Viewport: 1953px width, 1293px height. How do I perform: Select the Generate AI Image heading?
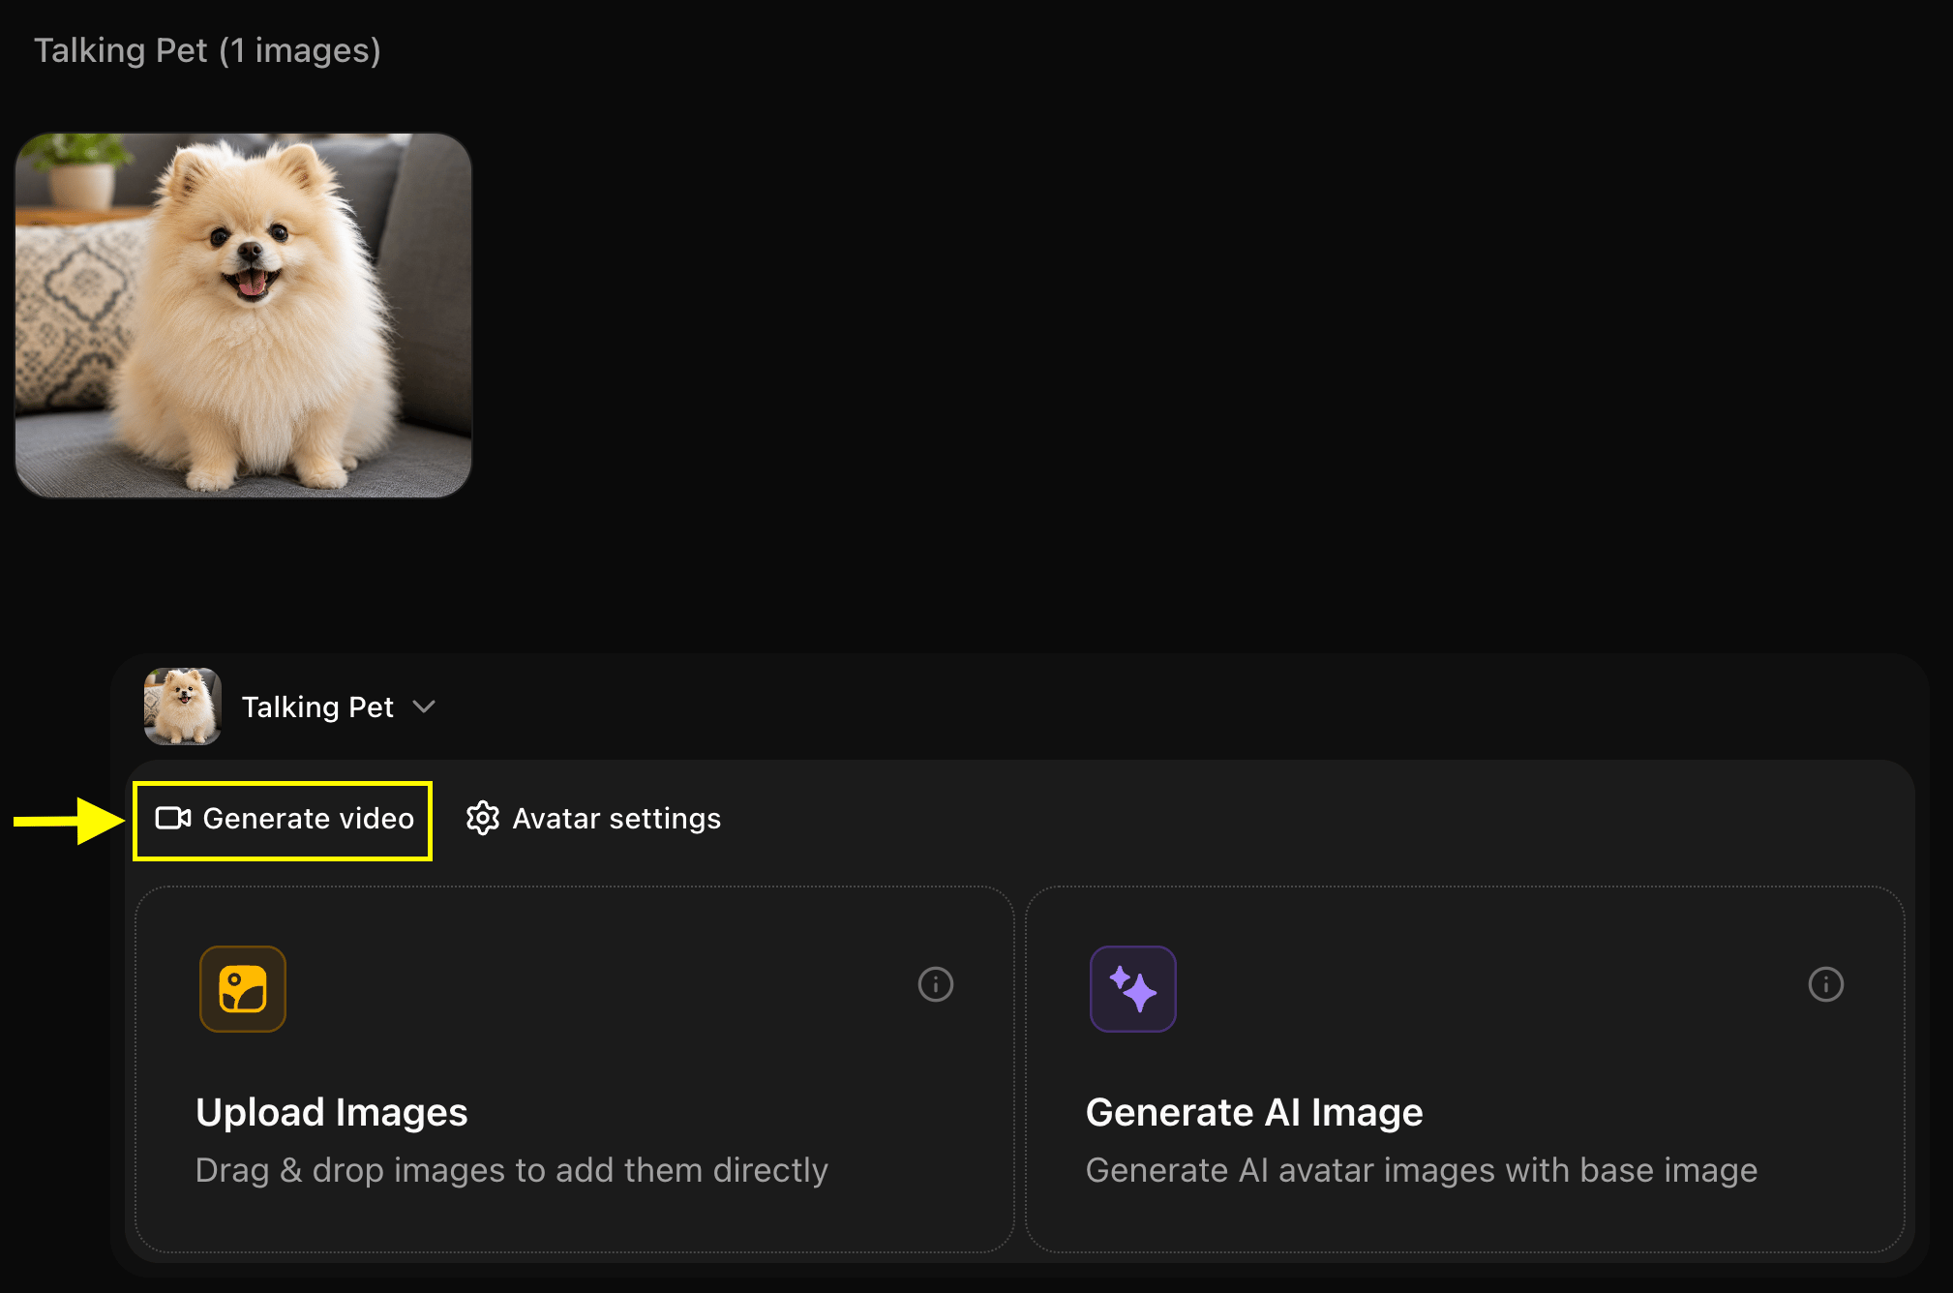point(1254,1112)
